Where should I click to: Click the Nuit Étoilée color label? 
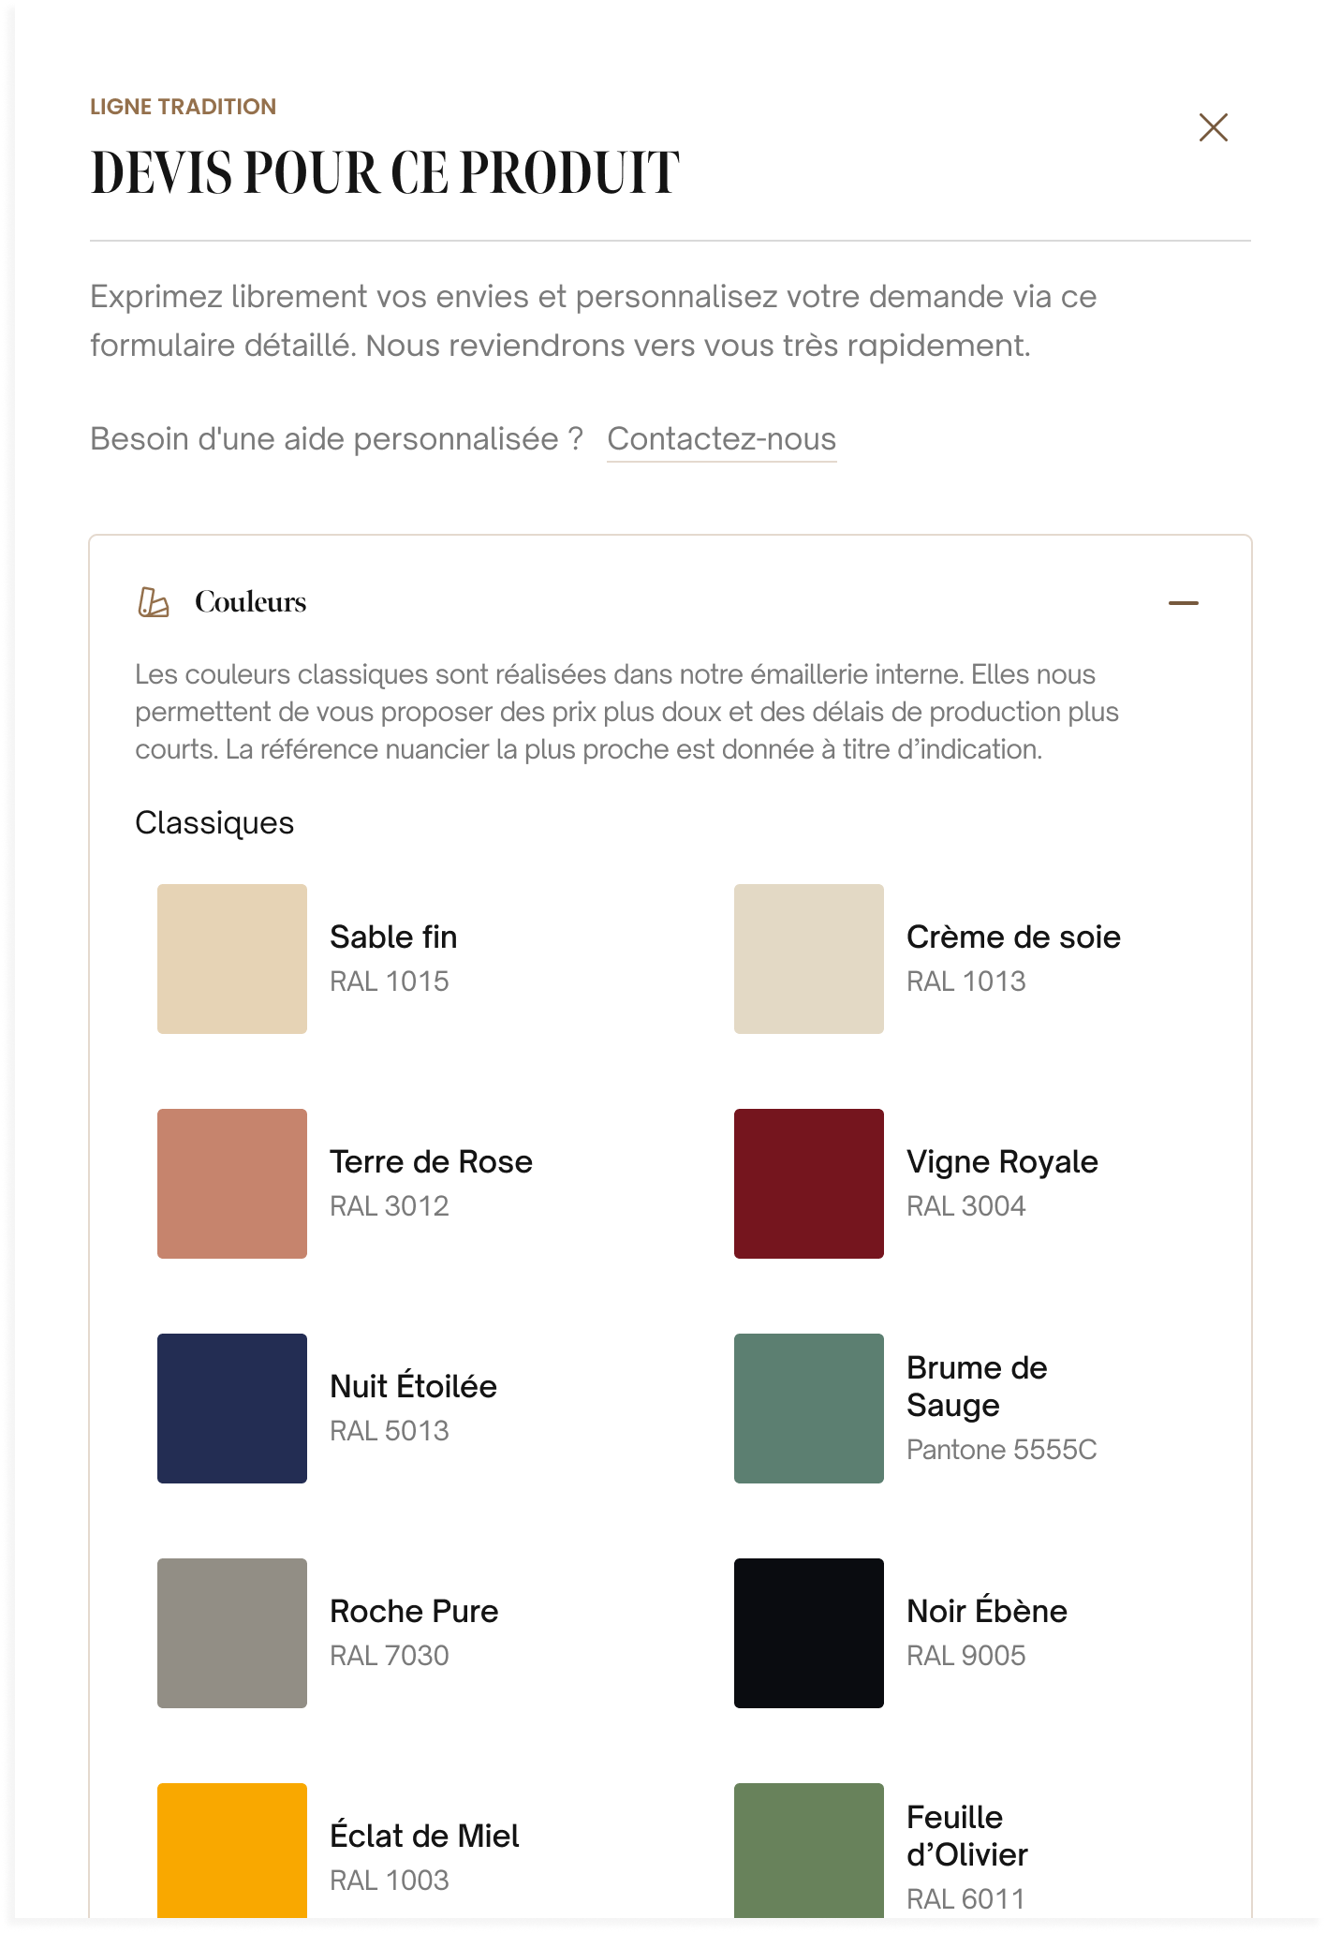413,1386
